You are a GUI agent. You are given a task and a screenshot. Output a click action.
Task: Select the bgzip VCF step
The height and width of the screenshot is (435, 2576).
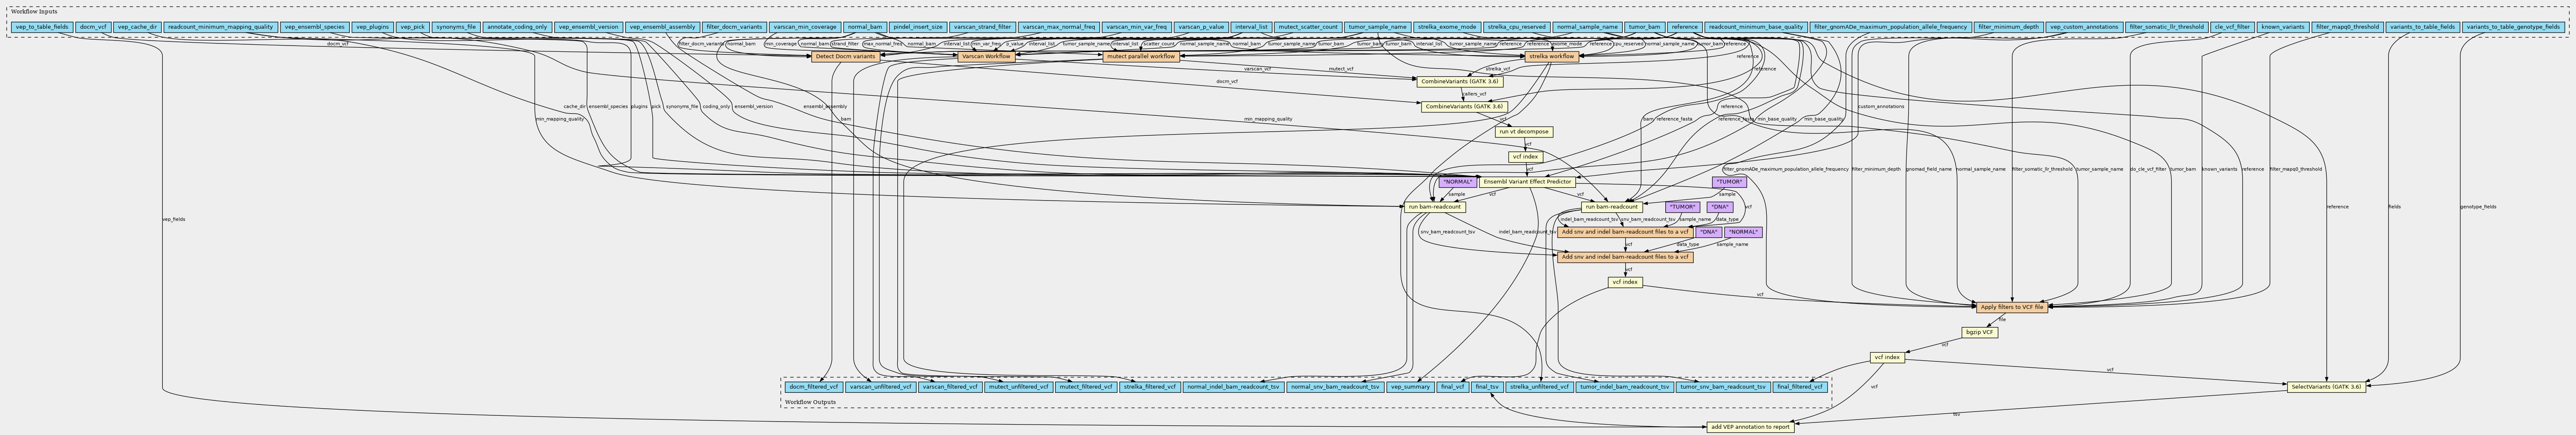[x=1980, y=332]
